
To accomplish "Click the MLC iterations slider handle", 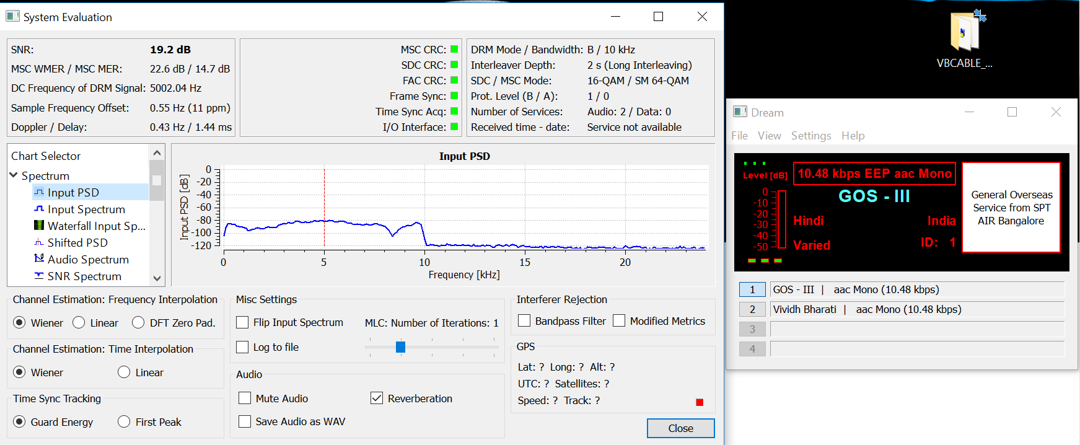I will tap(400, 347).
